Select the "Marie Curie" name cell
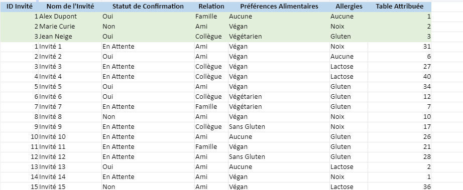Screen dimensions: 463x190 70,27
